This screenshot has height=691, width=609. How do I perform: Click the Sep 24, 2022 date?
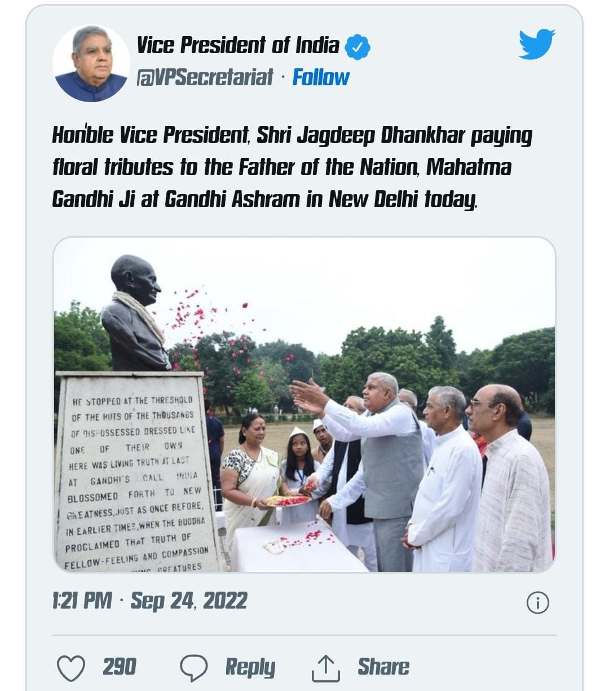[x=189, y=601]
